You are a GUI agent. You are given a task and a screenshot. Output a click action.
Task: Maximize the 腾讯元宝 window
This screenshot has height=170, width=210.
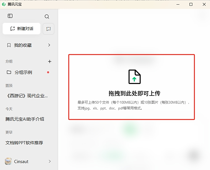pos(191,4)
